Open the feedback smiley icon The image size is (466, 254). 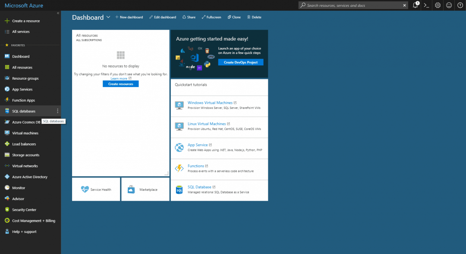[449, 5]
